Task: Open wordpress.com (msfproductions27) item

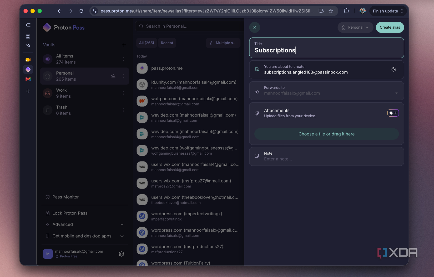Action: (188, 249)
